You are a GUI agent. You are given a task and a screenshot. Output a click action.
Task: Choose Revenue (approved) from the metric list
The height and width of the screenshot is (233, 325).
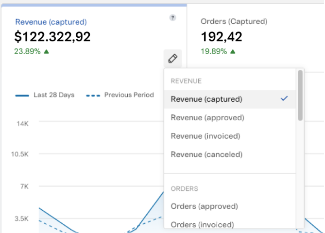coord(207,118)
